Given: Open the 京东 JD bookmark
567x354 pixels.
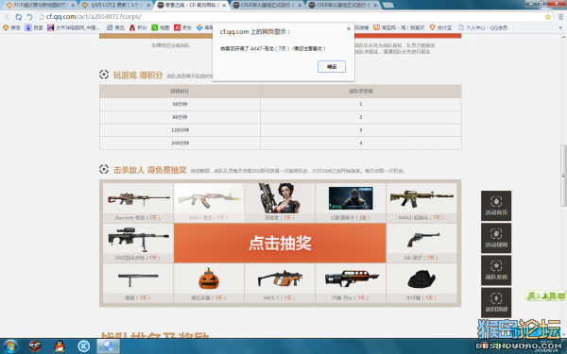Looking at the screenshot, I should coord(183,27).
